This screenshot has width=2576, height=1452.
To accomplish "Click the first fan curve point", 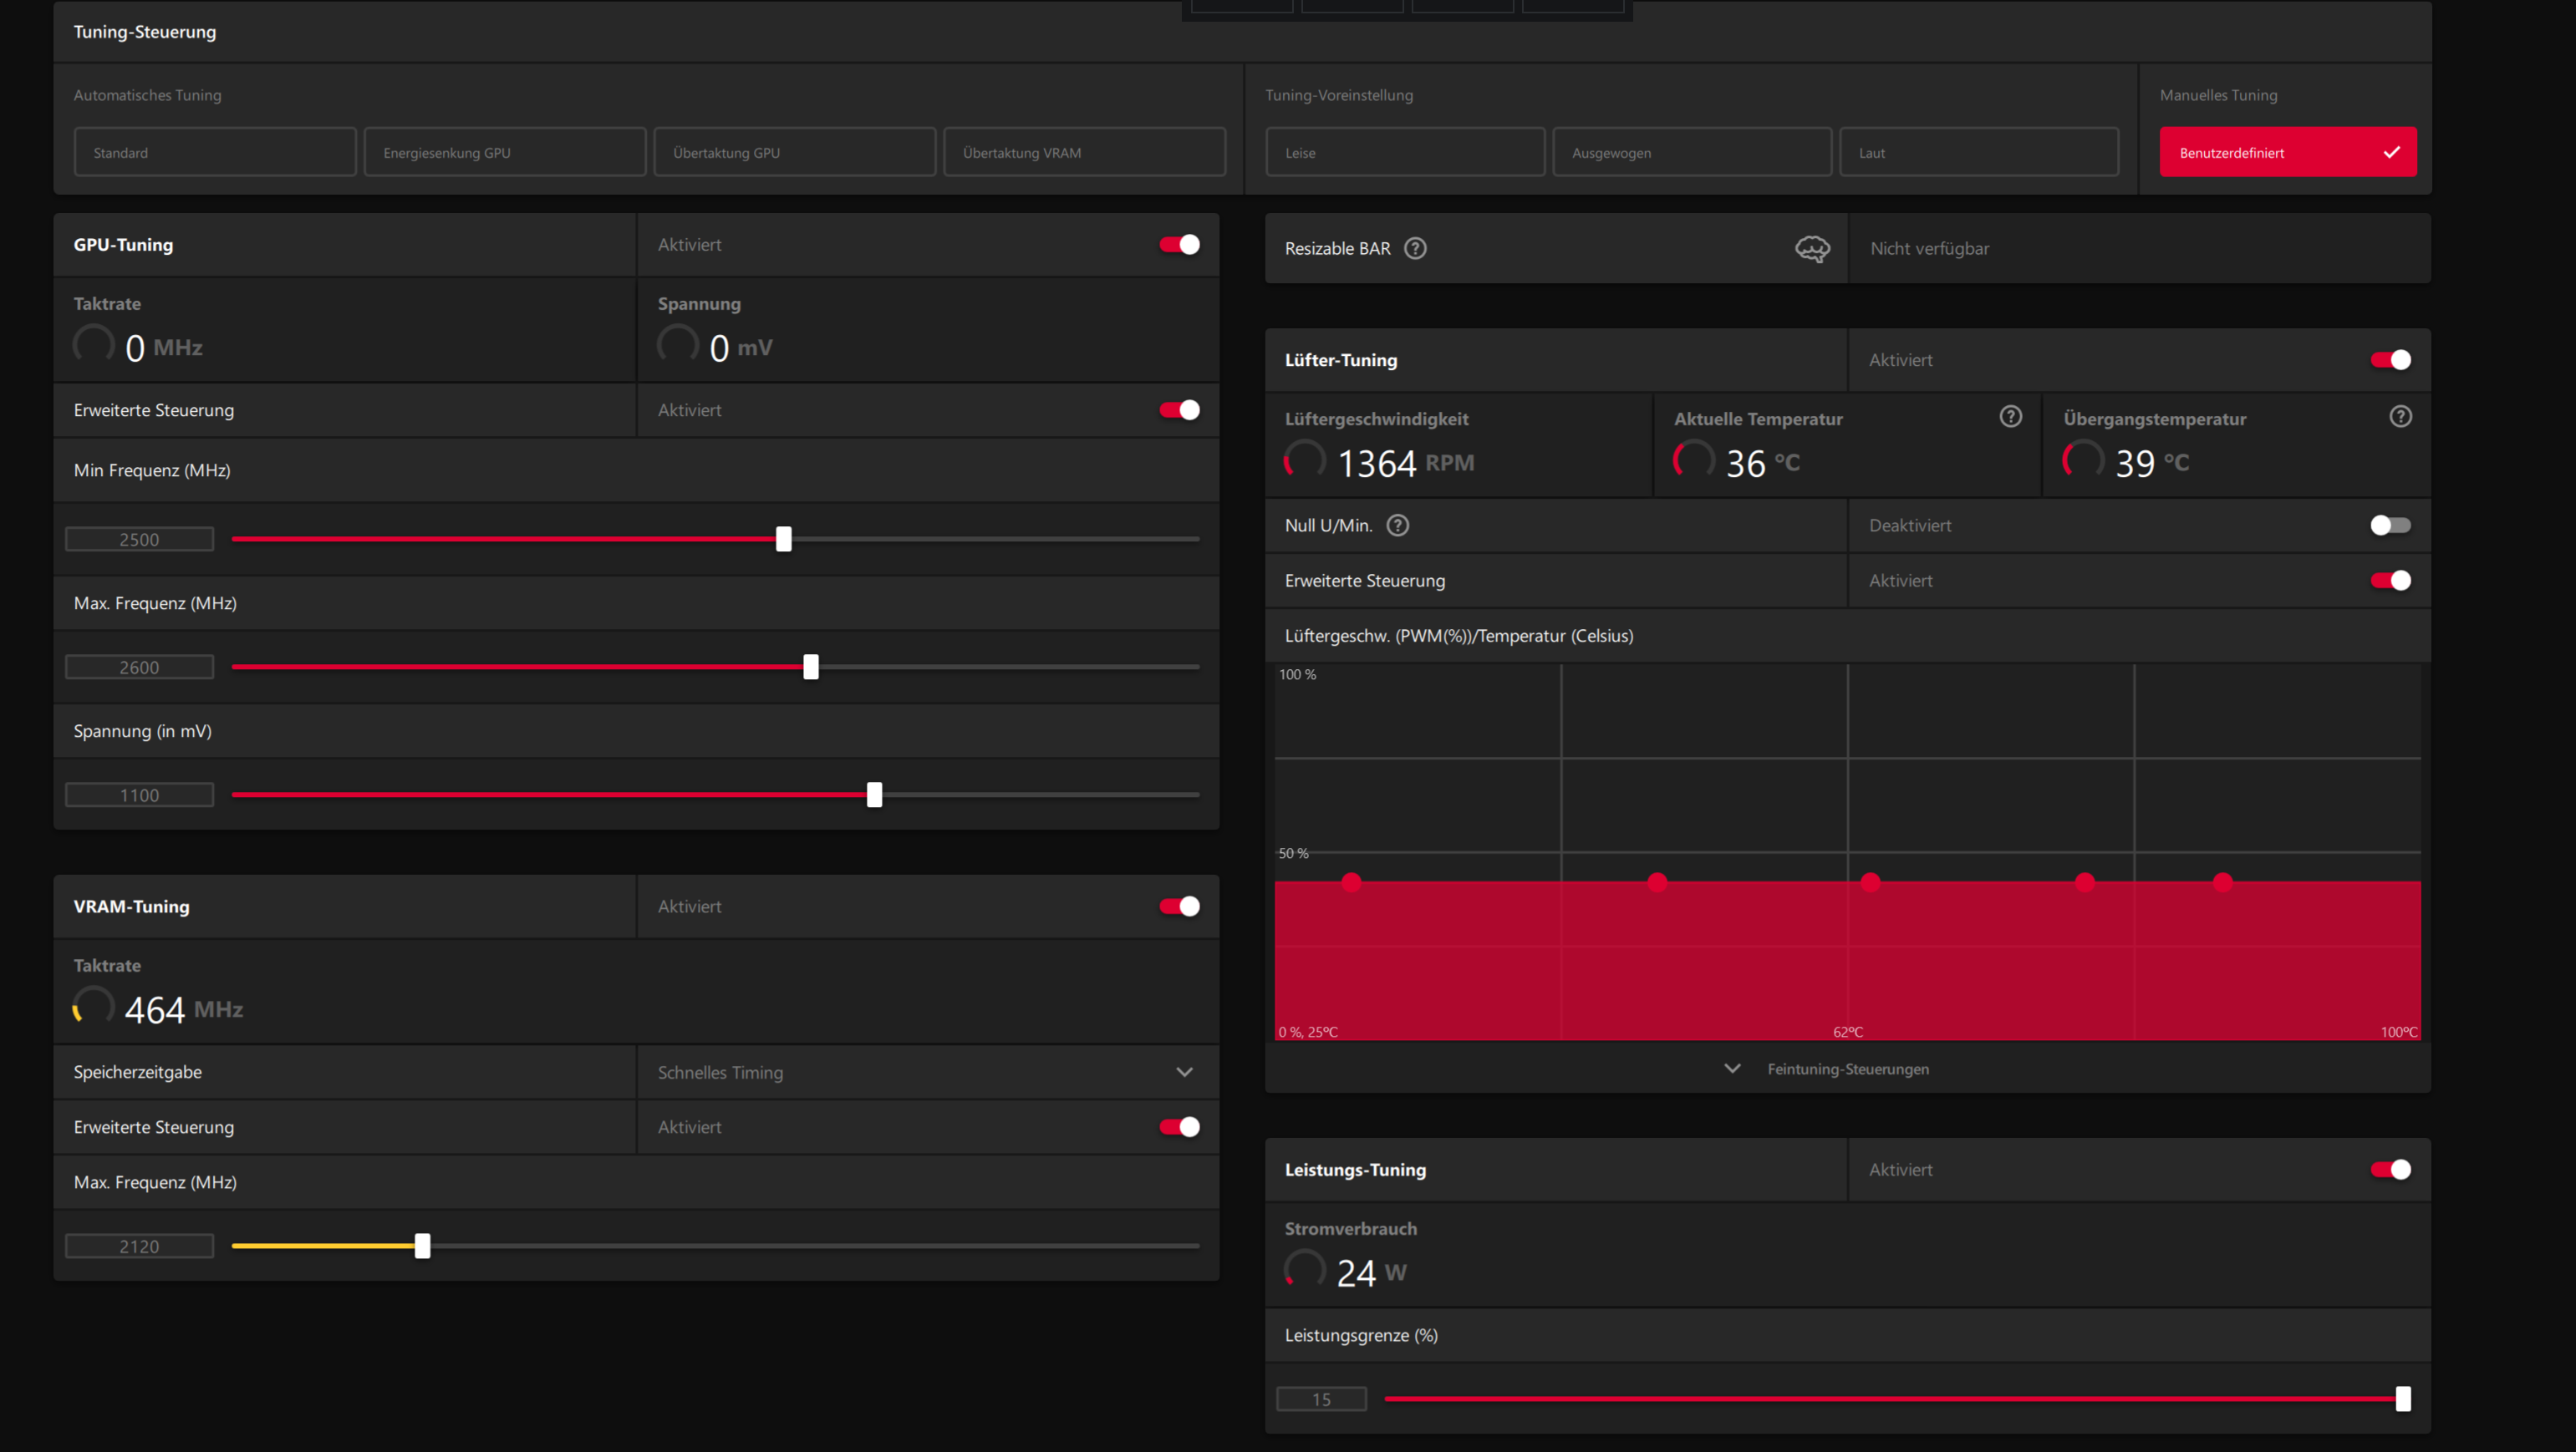I will 1351,881.
